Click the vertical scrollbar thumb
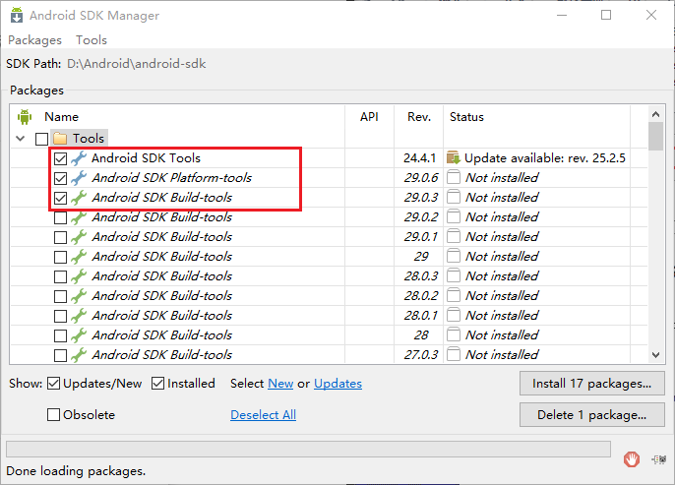Screen dimensions: 675x485 point(655,136)
